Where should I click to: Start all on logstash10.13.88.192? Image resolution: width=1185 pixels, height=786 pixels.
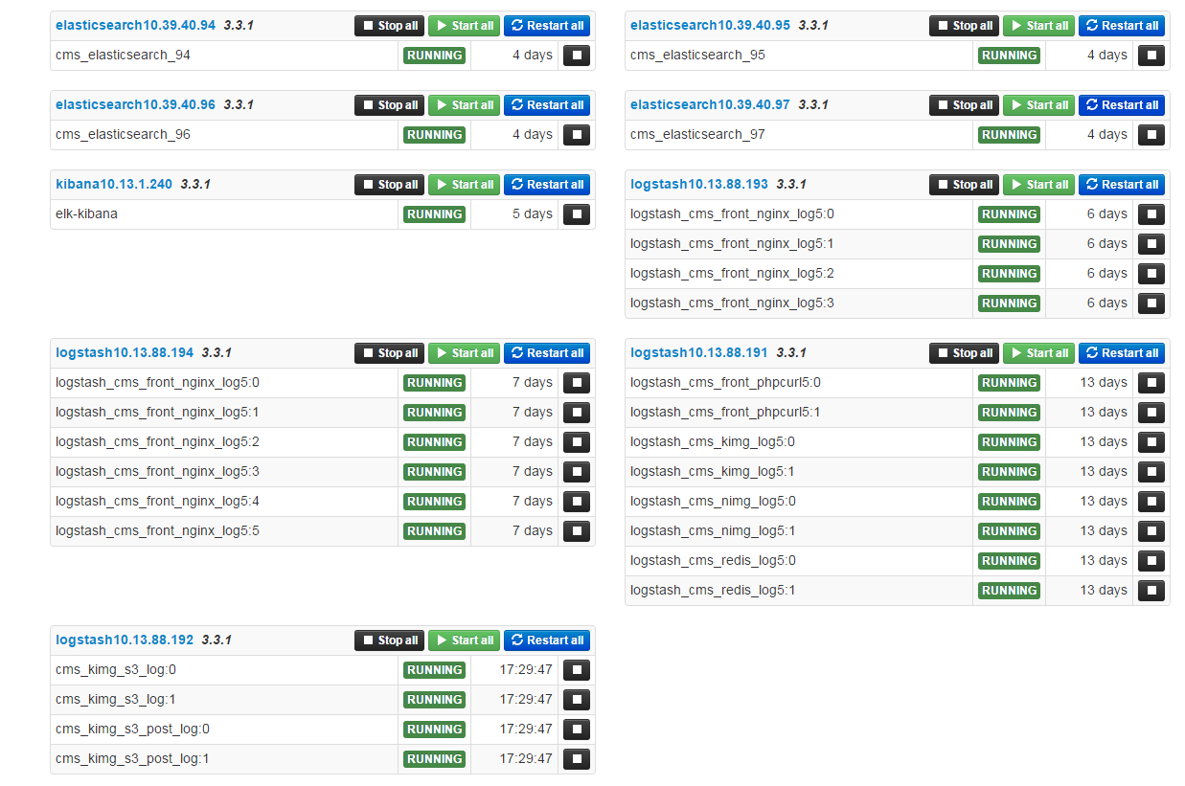(x=464, y=640)
